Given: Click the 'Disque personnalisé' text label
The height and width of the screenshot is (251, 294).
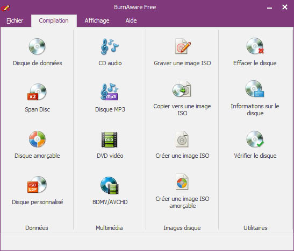Looking at the screenshot, I should (x=37, y=202).
